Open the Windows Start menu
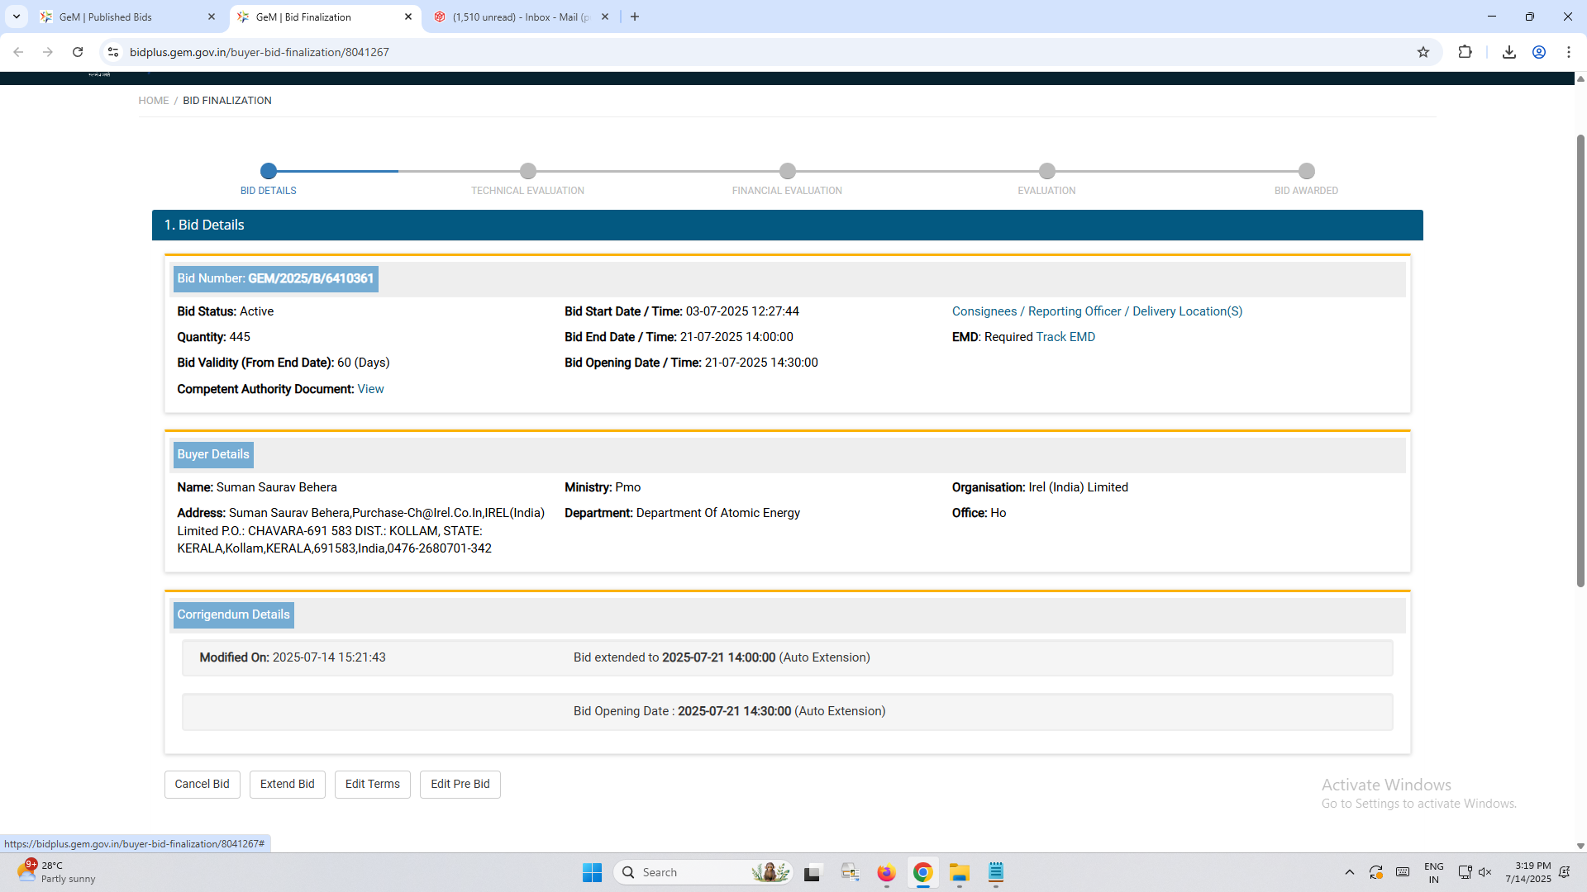 click(x=593, y=872)
